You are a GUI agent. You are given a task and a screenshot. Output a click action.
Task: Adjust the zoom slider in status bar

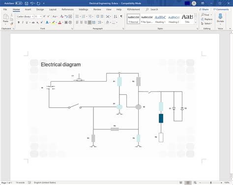click(x=211, y=183)
